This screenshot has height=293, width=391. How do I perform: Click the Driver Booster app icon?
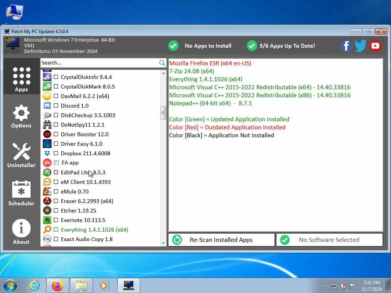pyautogui.click(x=47, y=134)
